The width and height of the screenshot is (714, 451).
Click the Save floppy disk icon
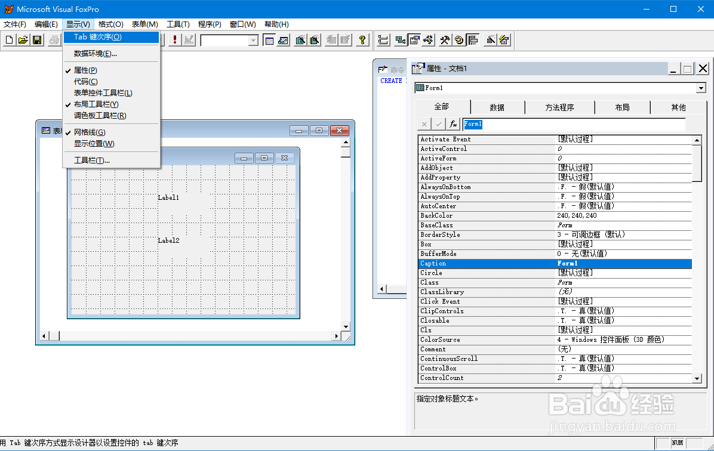38,40
